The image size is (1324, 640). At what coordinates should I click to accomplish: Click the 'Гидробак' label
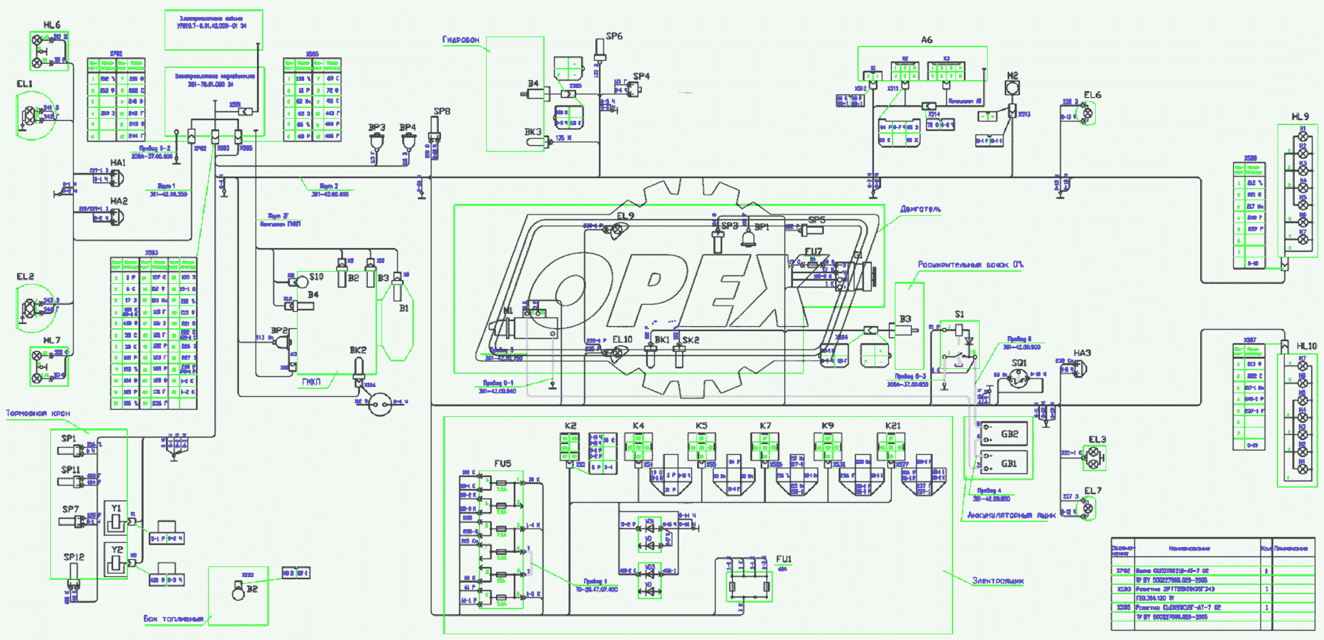coord(461,39)
